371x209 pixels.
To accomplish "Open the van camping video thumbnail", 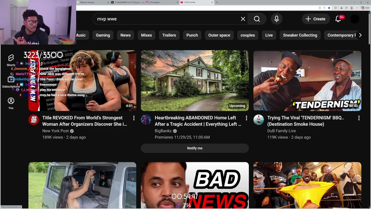I will pyautogui.click(x=82, y=185).
